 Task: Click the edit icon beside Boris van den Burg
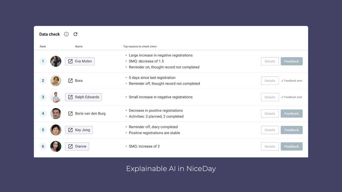pos(70,113)
